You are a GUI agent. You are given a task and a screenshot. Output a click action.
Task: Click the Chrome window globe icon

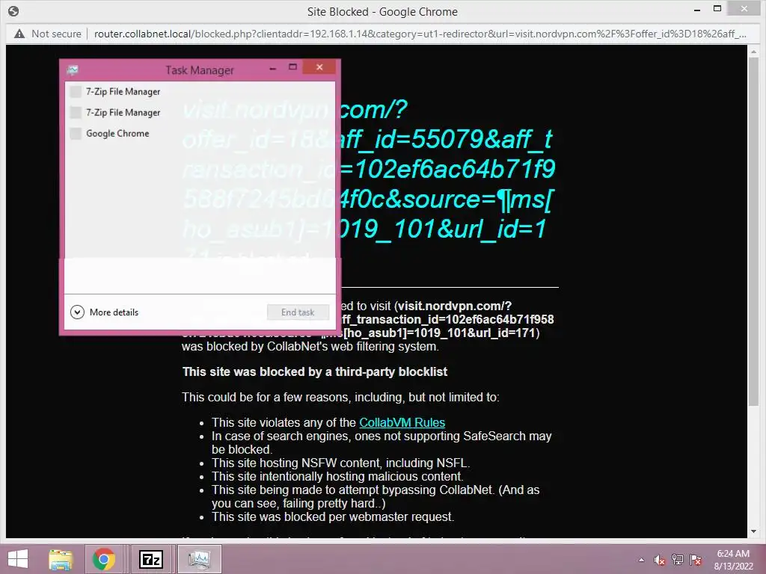pos(13,11)
